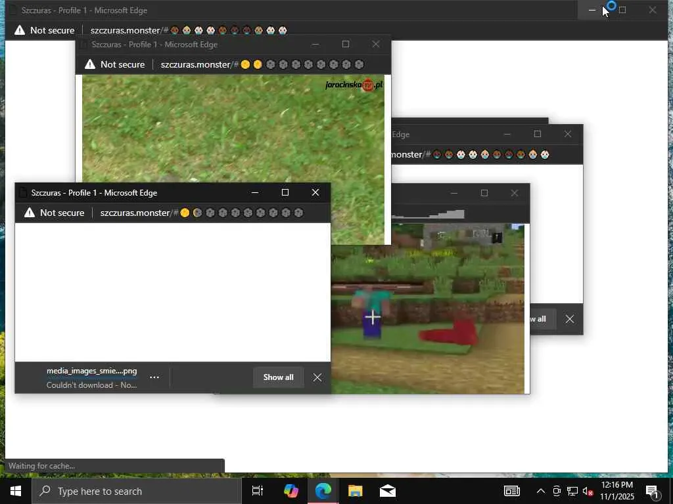Close the Edge window showing the Minecraft video
The width and height of the screenshot is (673, 504).
click(515, 194)
